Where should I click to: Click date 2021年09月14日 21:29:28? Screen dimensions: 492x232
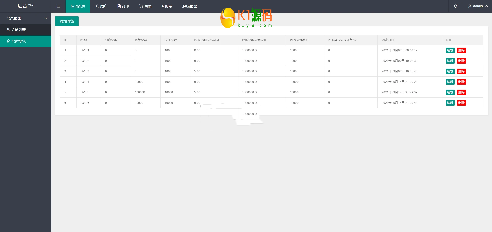[399, 82]
